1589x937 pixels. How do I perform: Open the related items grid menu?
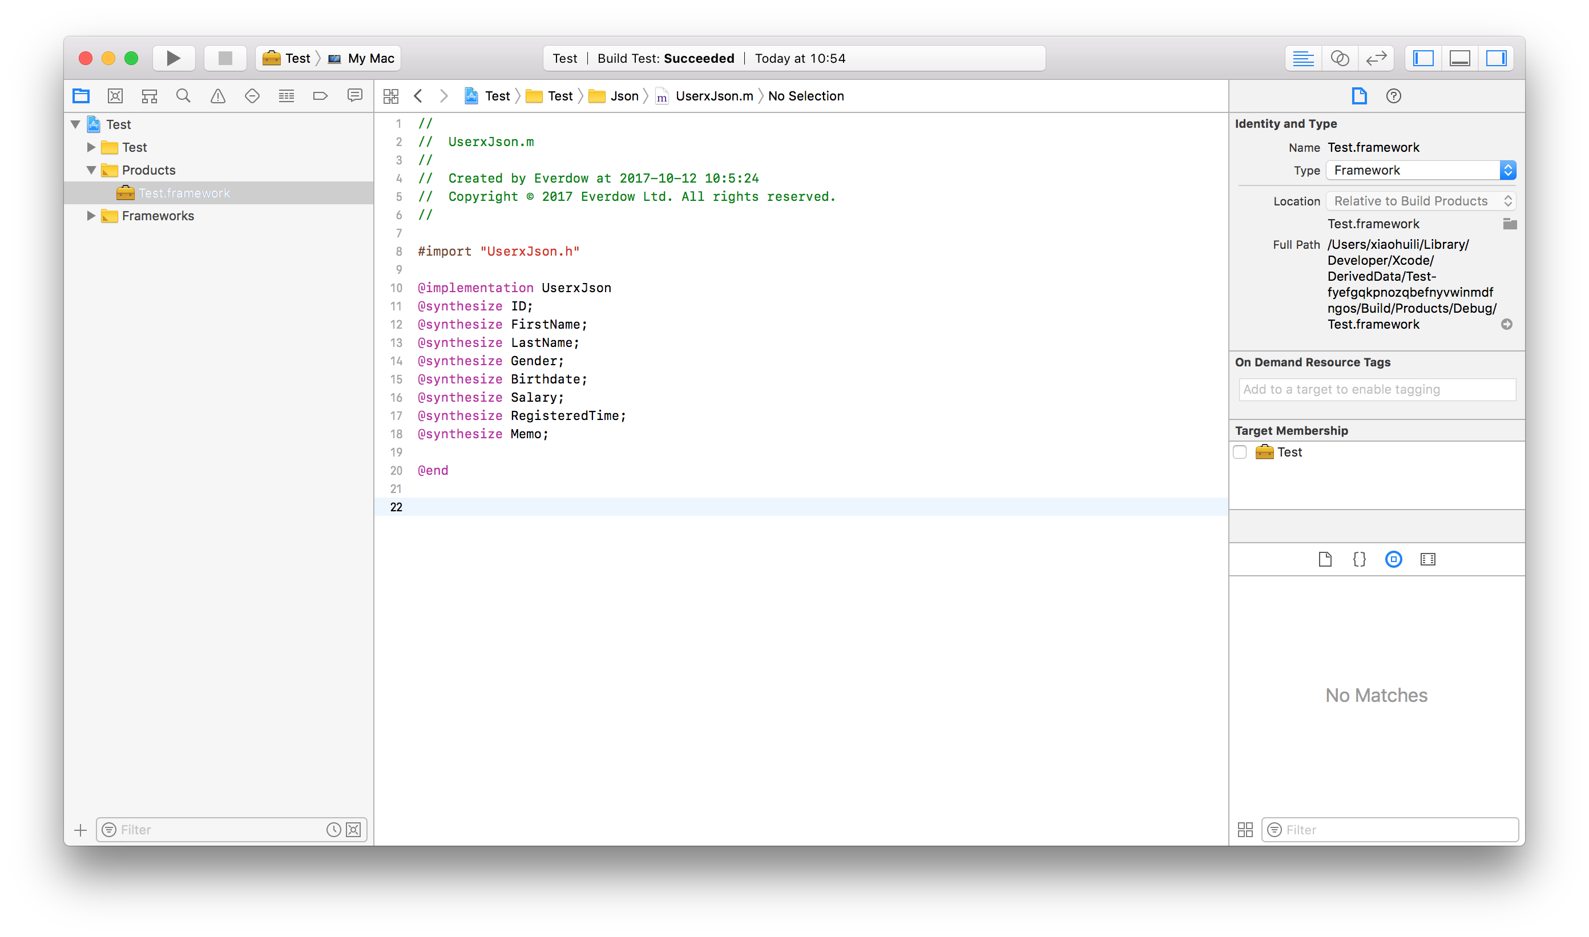pos(391,96)
